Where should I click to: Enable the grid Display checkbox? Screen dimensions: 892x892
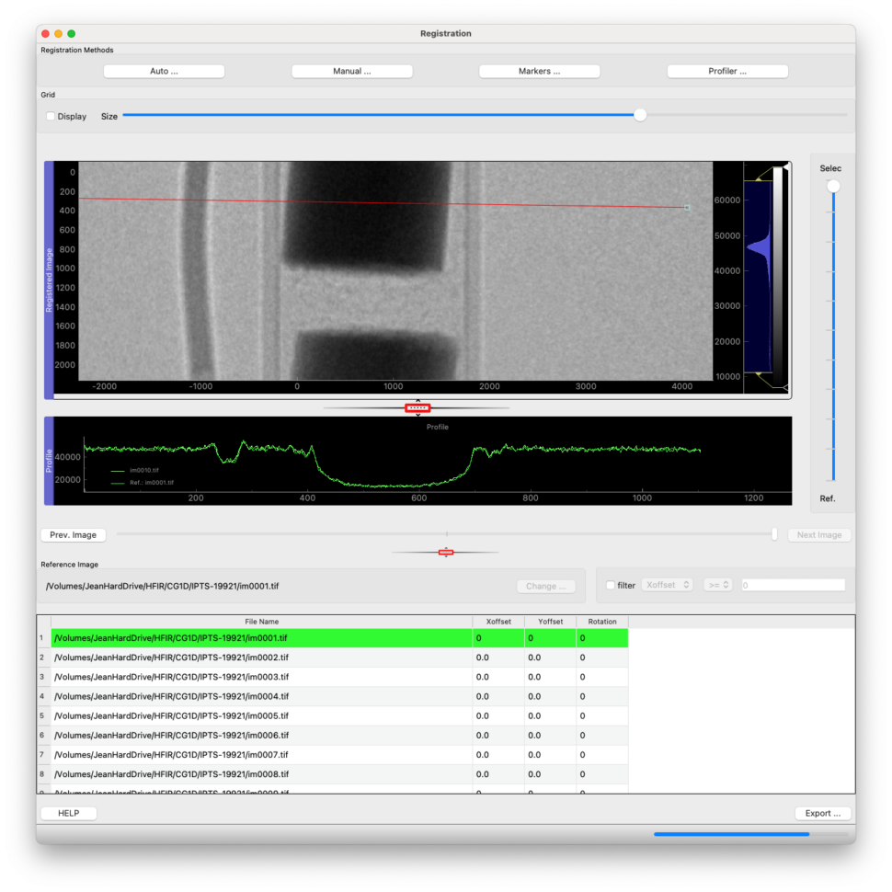51,117
